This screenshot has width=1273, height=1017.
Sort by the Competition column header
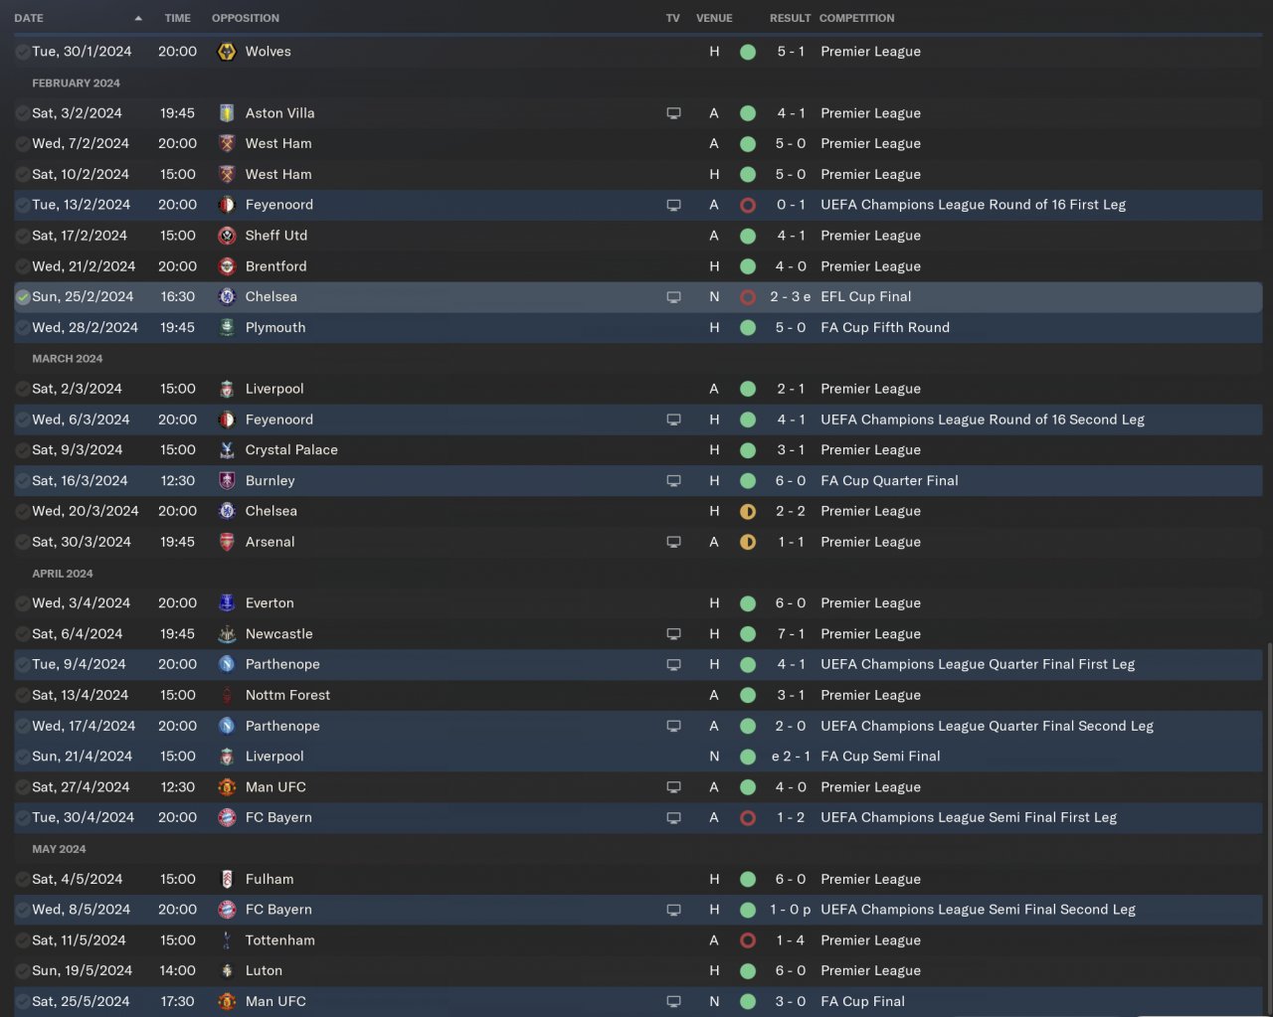pos(856,18)
